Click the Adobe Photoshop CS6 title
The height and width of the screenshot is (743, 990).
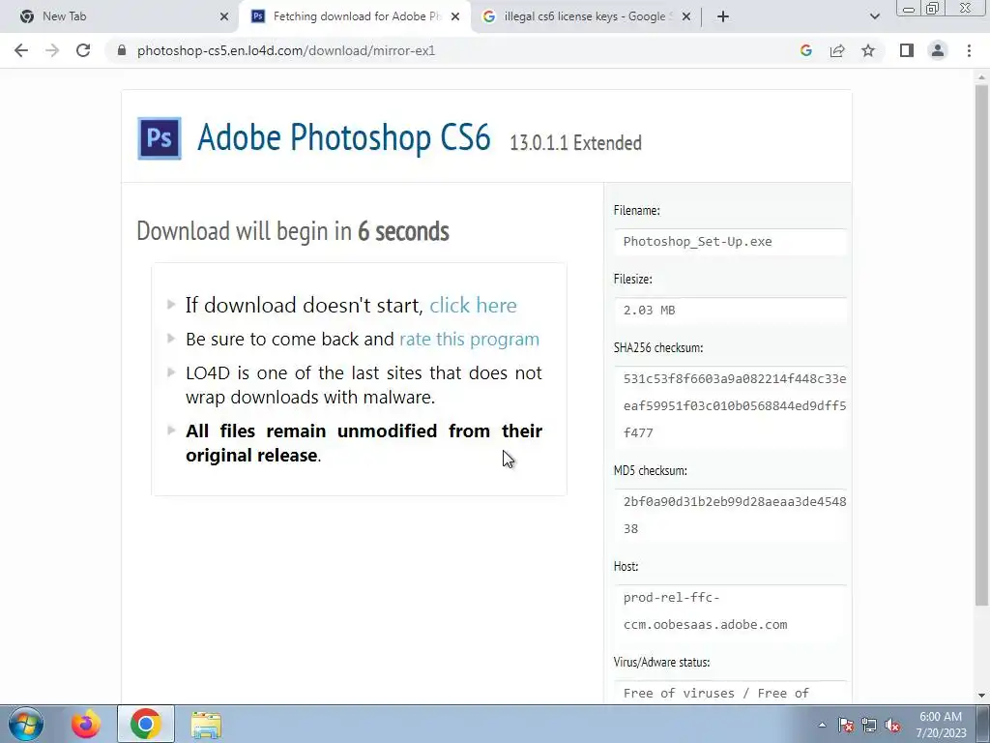343,137
